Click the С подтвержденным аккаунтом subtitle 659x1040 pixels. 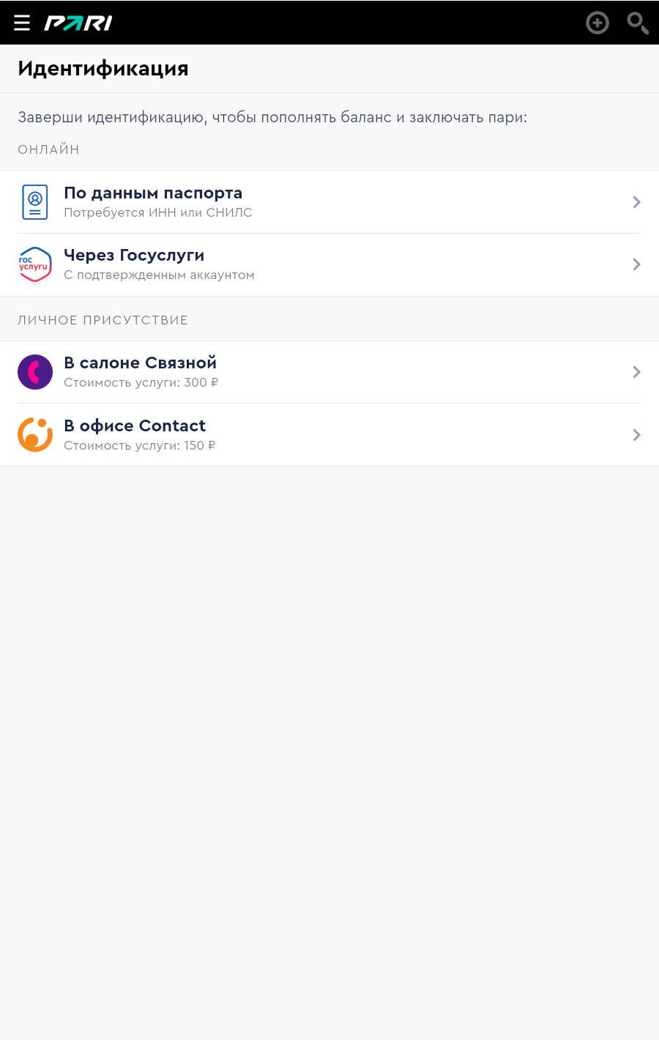pos(159,275)
